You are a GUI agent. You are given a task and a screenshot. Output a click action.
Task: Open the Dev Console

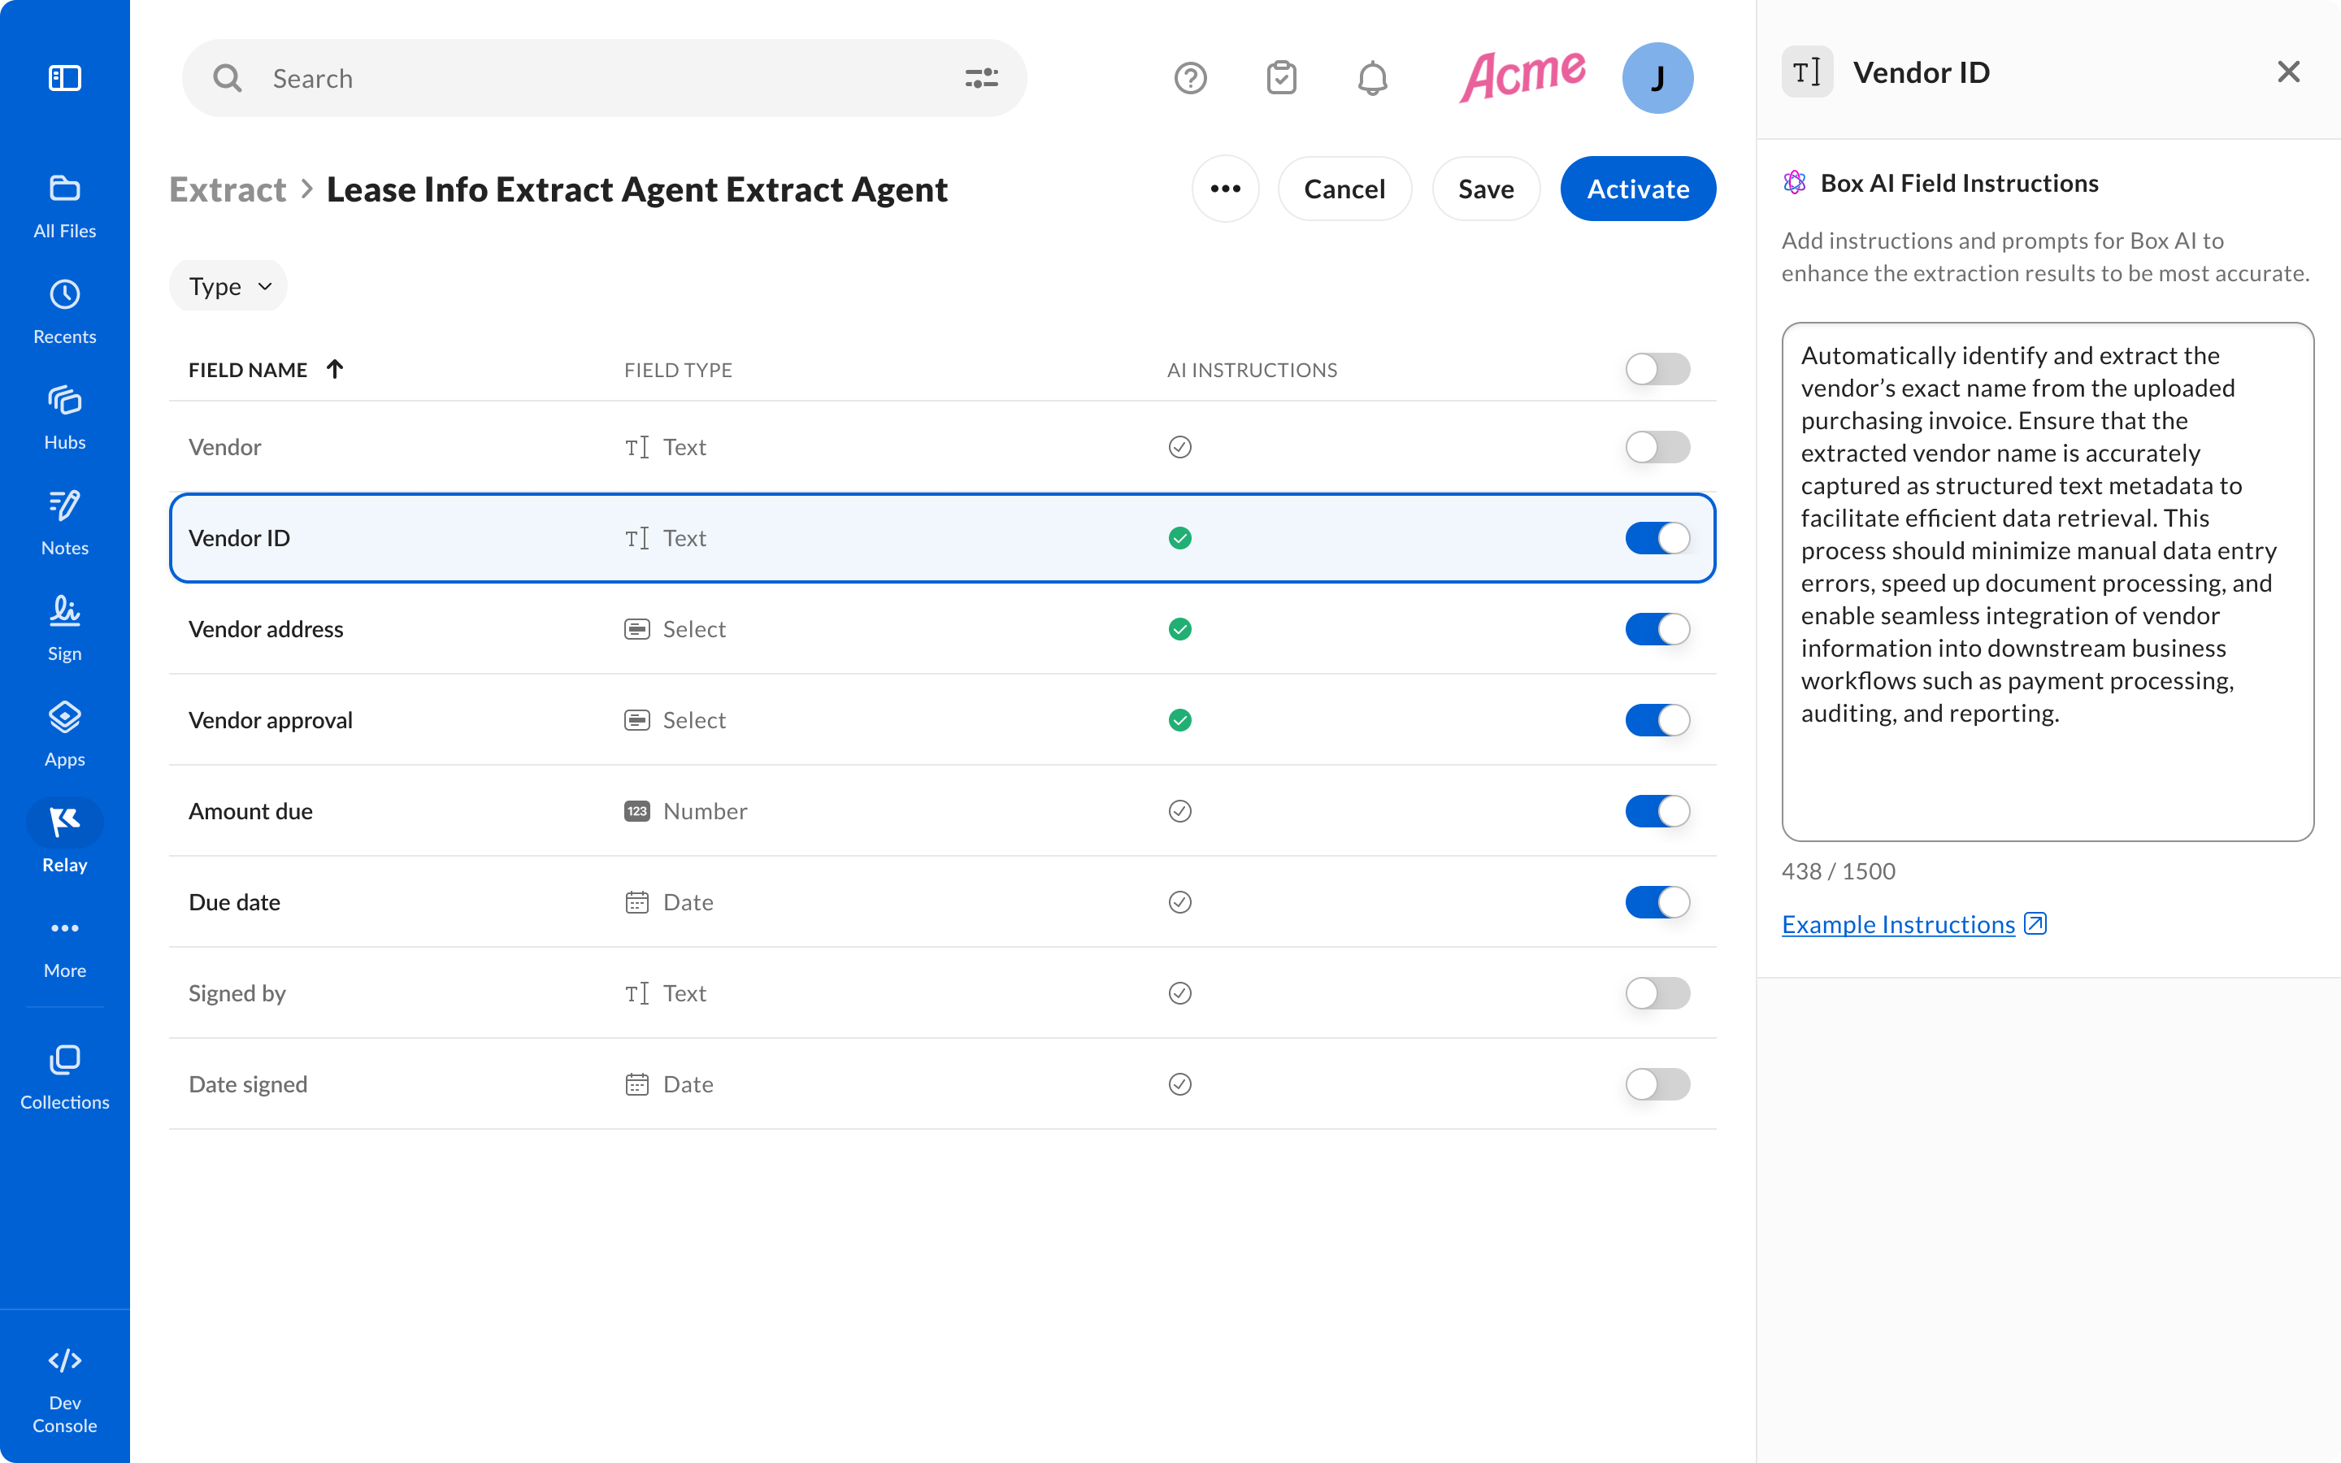pos(65,1390)
